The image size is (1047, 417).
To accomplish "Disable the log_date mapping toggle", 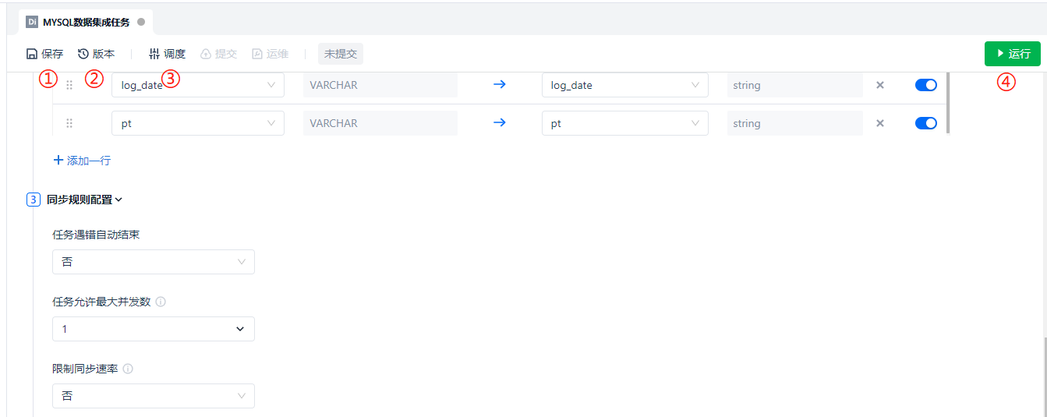I will (925, 85).
